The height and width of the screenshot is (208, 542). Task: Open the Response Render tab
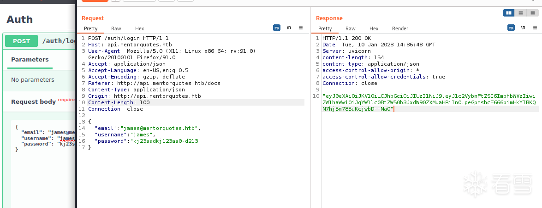point(400,28)
